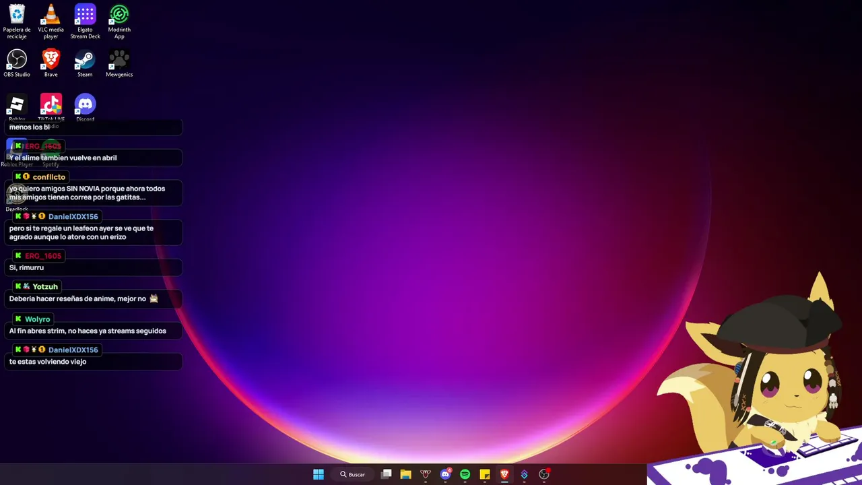Screen dimensions: 862x485
Task: Open the Windows Start menu
Action: (x=319, y=474)
